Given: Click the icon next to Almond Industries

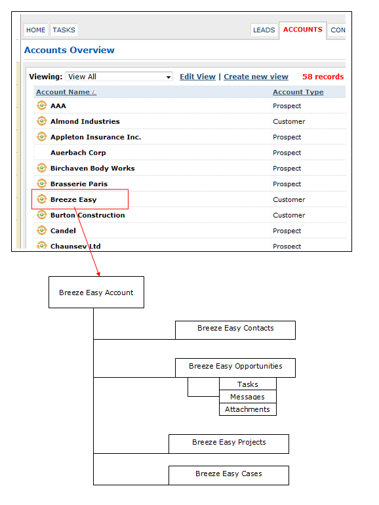Looking at the screenshot, I should coord(41,121).
